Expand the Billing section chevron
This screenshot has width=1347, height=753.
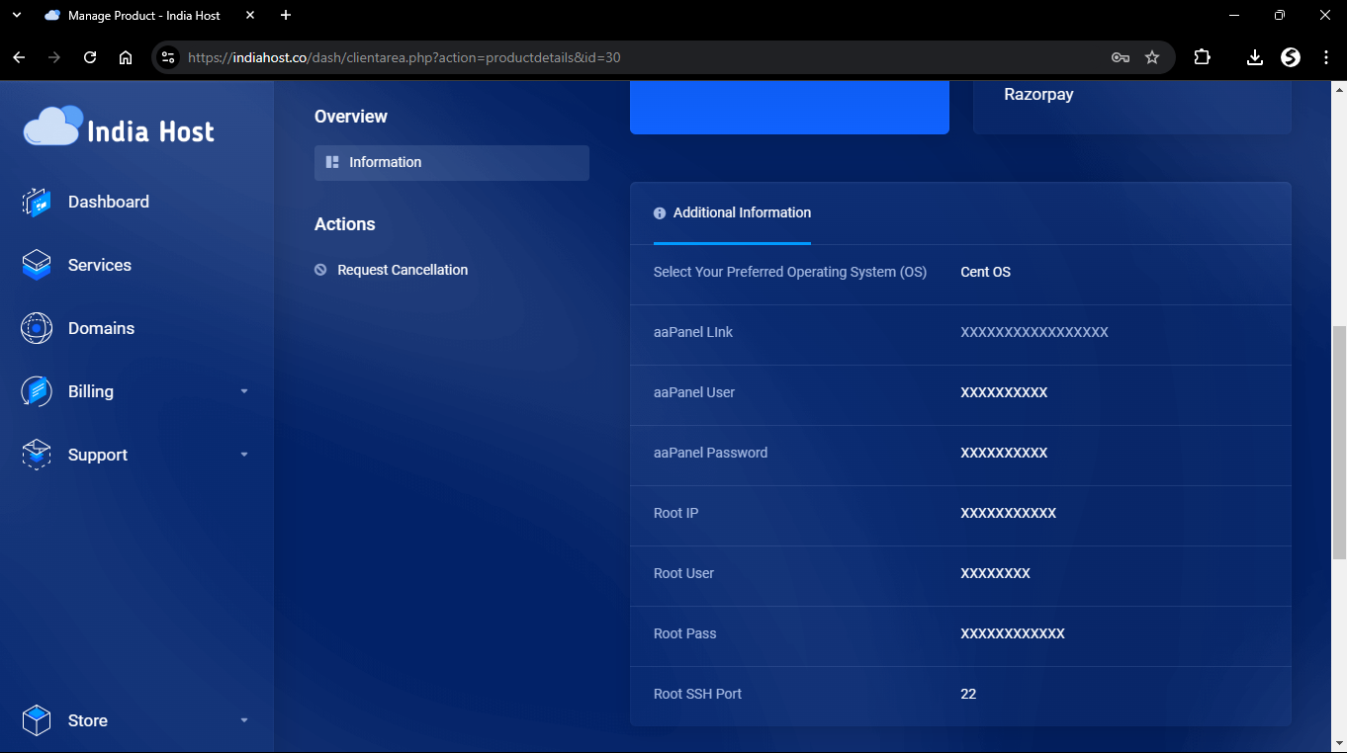(x=243, y=391)
